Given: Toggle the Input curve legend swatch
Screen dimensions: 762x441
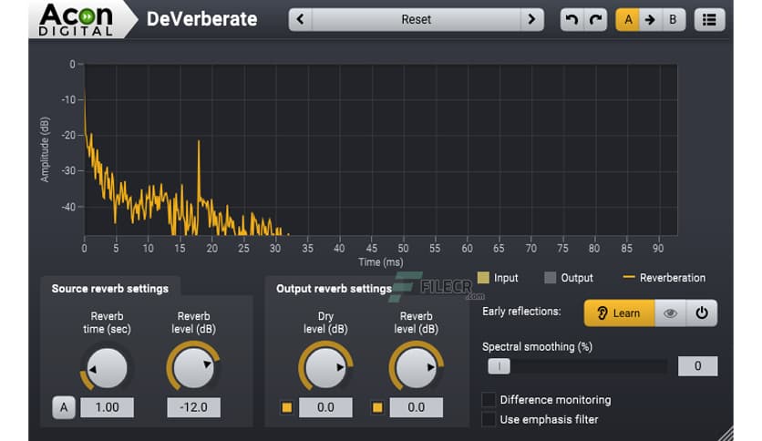Looking at the screenshot, I should 483,278.
